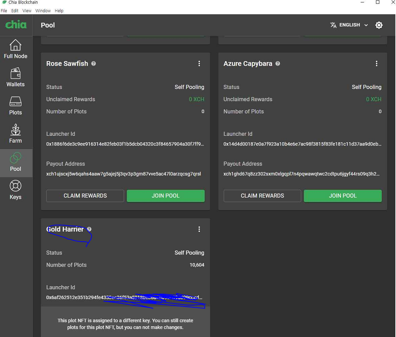Click Azure Capybara Self Pooling status
Viewport: 396px width, 337px height.
(x=367, y=87)
